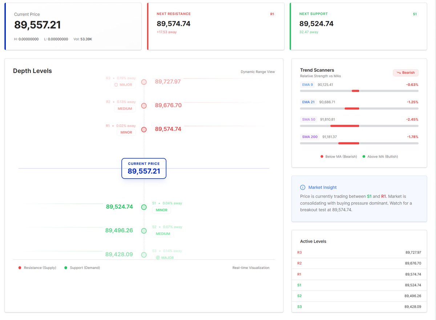Click the '32.47 away' support distance
Viewport: 436px width, 320px height.
point(309,32)
